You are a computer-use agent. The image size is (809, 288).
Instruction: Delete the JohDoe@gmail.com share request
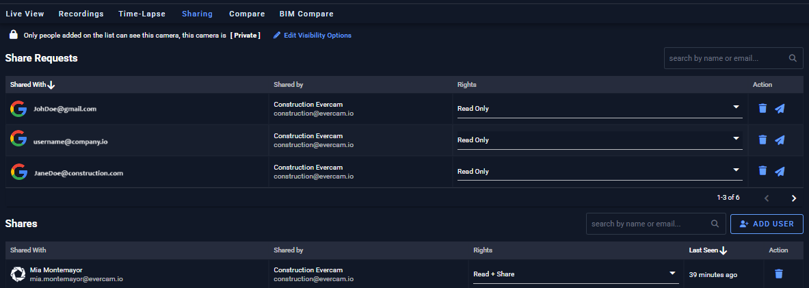(762, 108)
